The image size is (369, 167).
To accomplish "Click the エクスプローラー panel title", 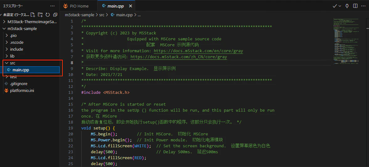I will pos(13,6).
